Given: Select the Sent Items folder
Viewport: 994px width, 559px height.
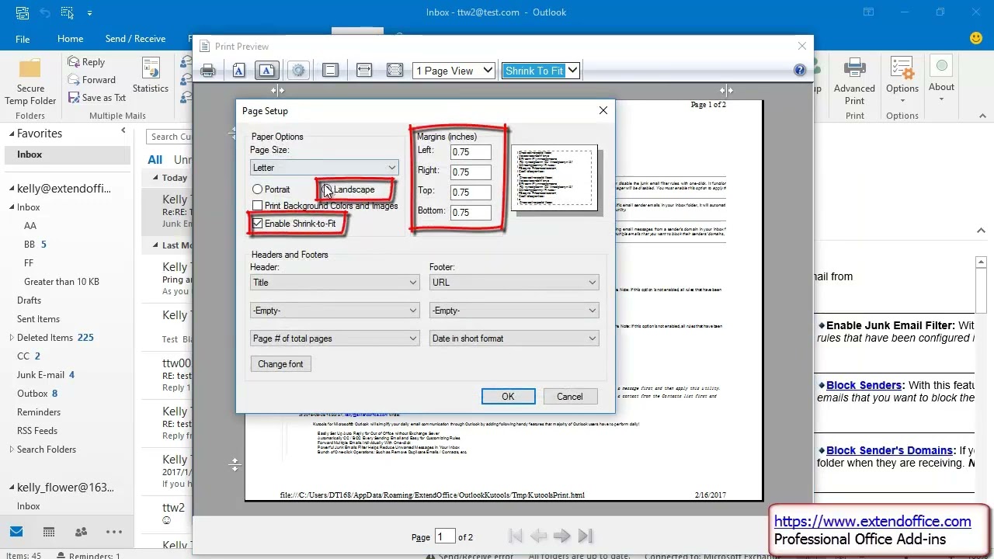Looking at the screenshot, I should (x=38, y=319).
